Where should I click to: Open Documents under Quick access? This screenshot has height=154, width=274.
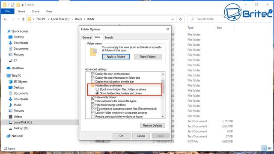[x=21, y=48]
